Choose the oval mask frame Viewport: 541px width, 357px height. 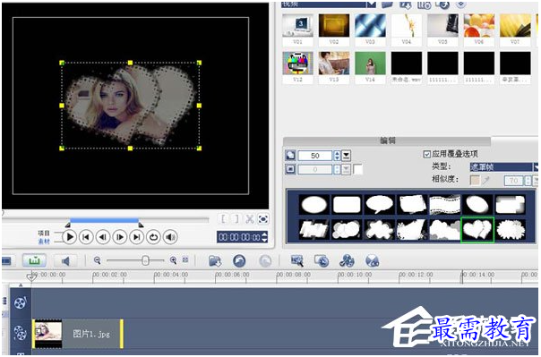pyautogui.click(x=313, y=204)
